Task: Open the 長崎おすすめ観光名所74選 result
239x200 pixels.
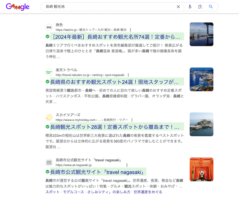Action: click(117, 37)
